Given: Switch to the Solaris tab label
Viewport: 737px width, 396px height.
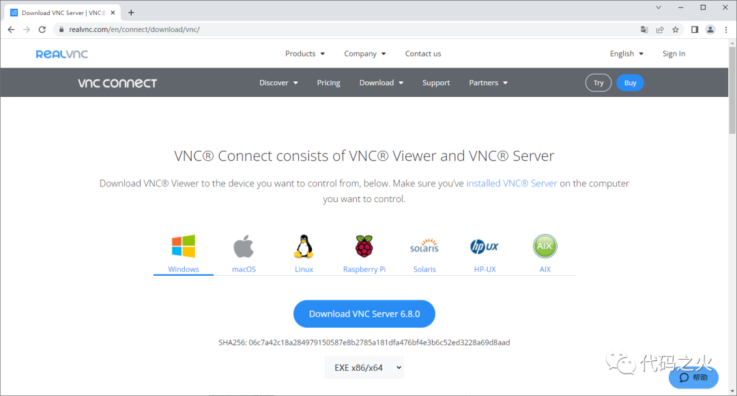Looking at the screenshot, I should click(x=424, y=269).
